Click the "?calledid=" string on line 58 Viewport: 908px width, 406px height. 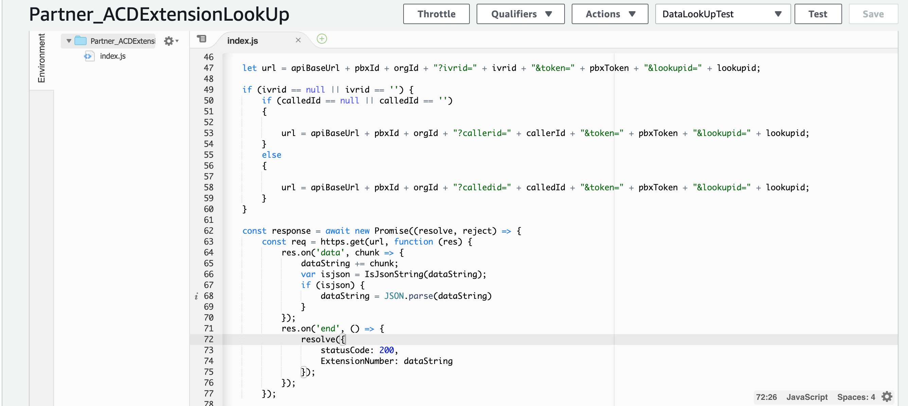tap(481, 187)
